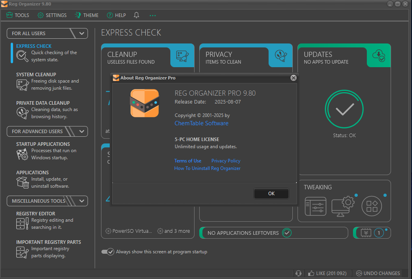
Task: Click the Reg Organizer Pro 9.80 version text
Action: pos(215,93)
